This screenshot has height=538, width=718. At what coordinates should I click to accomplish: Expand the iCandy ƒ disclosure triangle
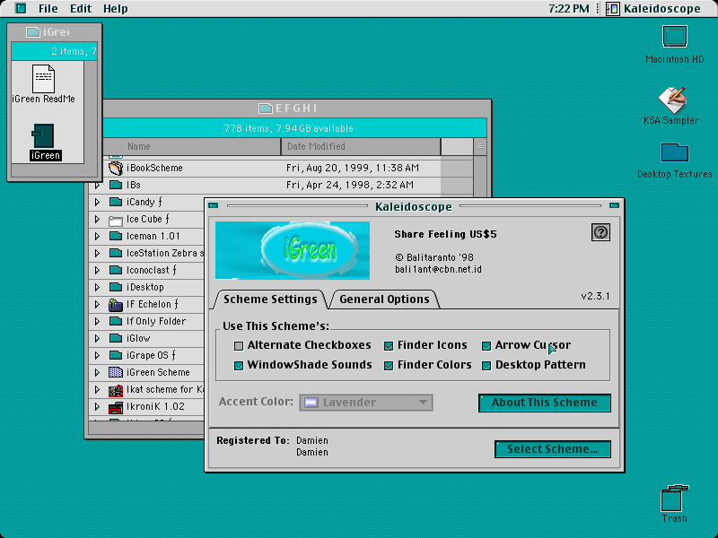click(x=97, y=203)
